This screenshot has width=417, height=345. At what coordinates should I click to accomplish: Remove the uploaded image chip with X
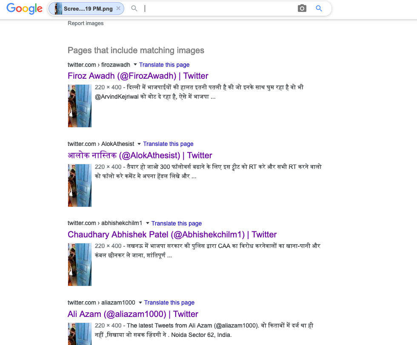118,9
